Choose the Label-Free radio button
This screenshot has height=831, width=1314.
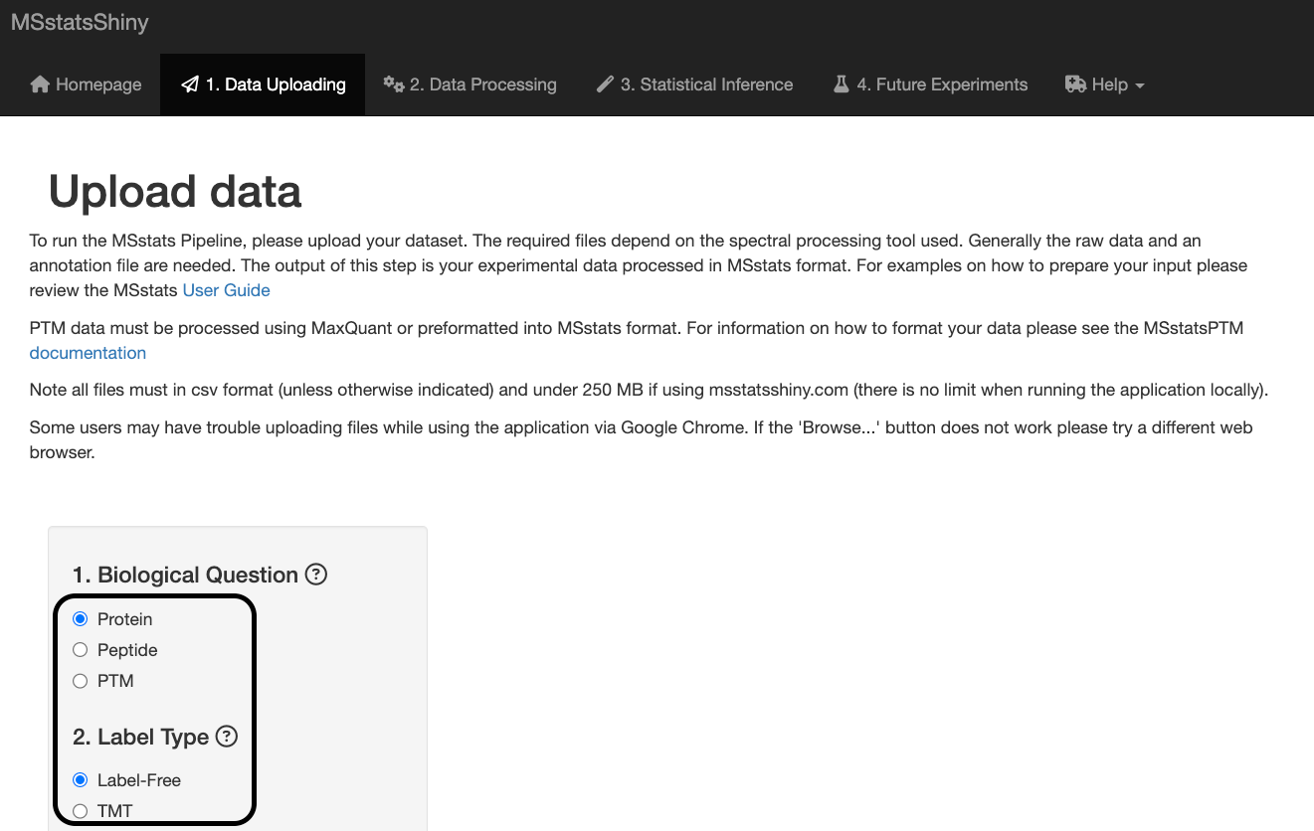tap(81, 780)
